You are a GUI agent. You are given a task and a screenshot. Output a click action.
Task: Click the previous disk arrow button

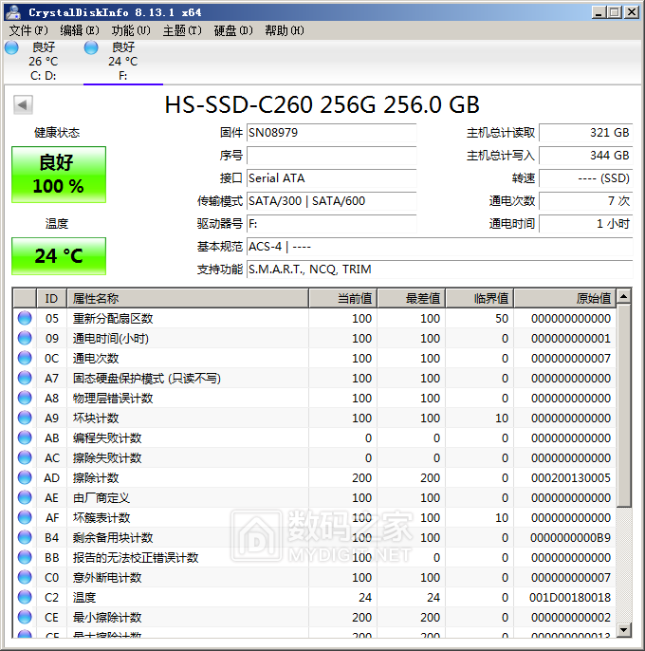click(x=23, y=104)
